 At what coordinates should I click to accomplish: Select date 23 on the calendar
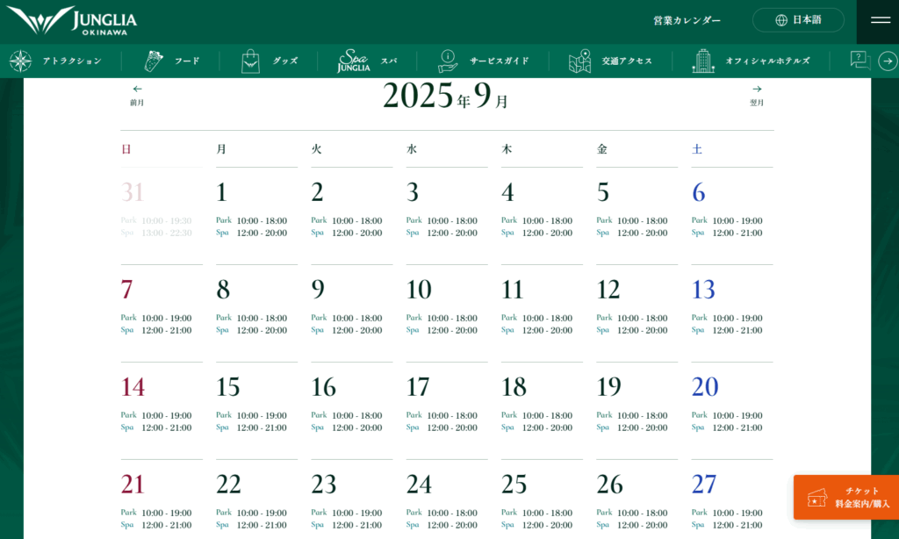(324, 485)
